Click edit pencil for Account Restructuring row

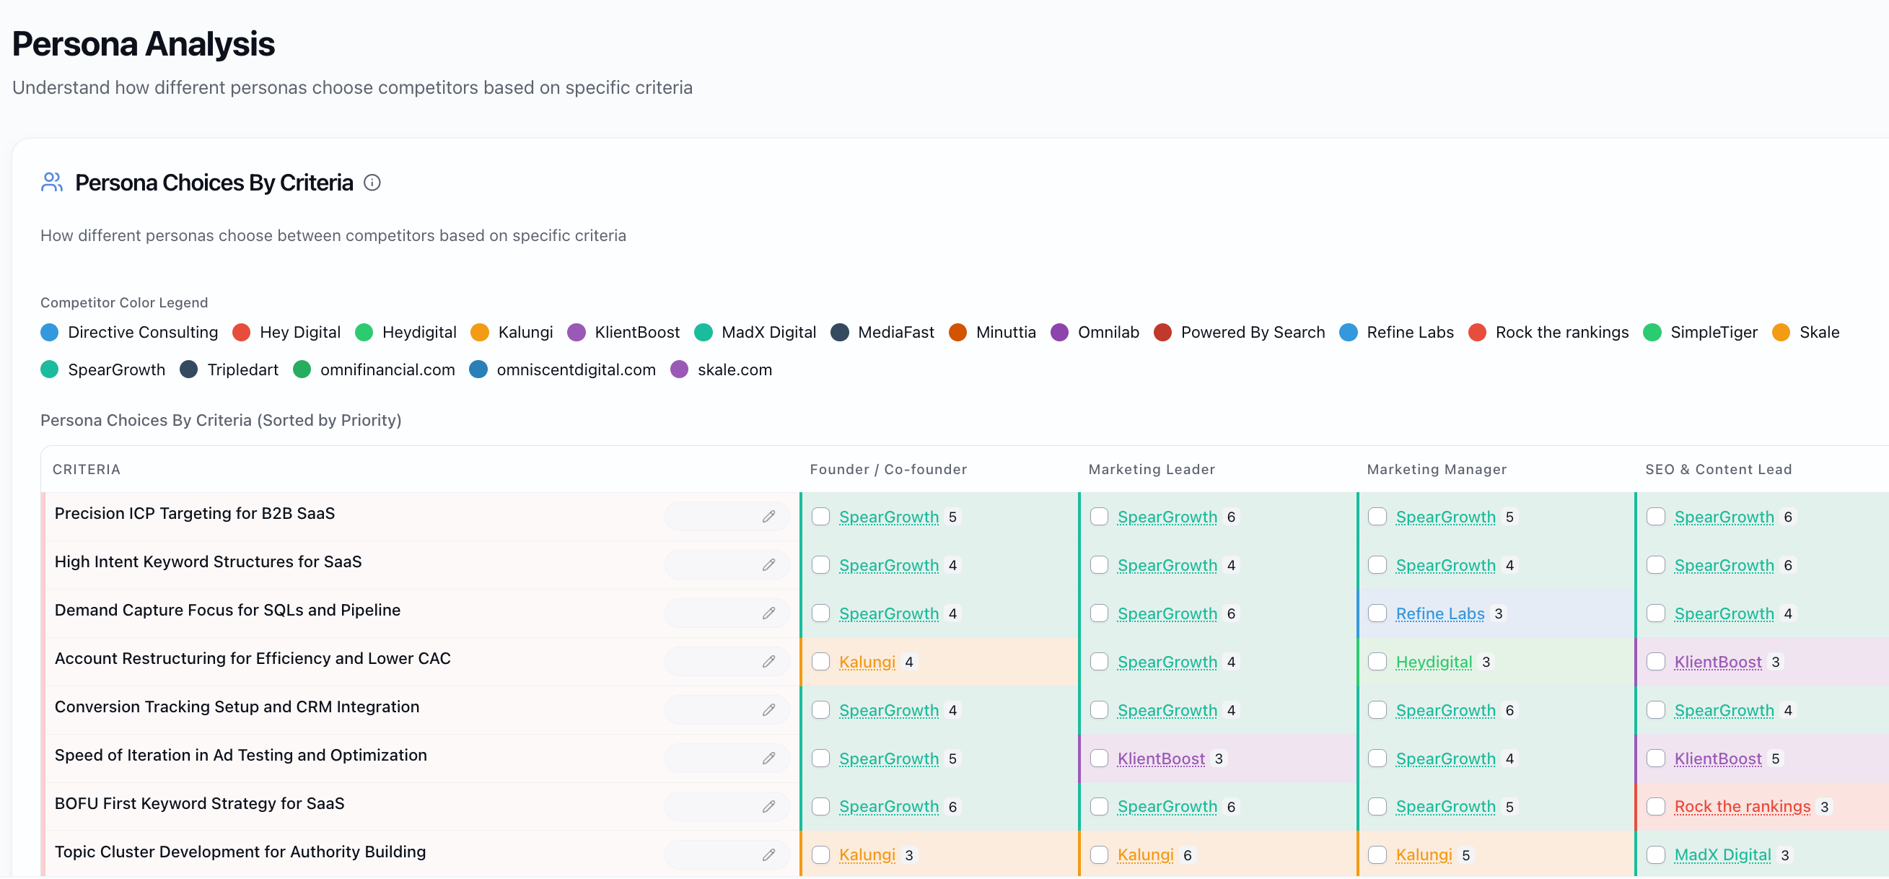(768, 662)
